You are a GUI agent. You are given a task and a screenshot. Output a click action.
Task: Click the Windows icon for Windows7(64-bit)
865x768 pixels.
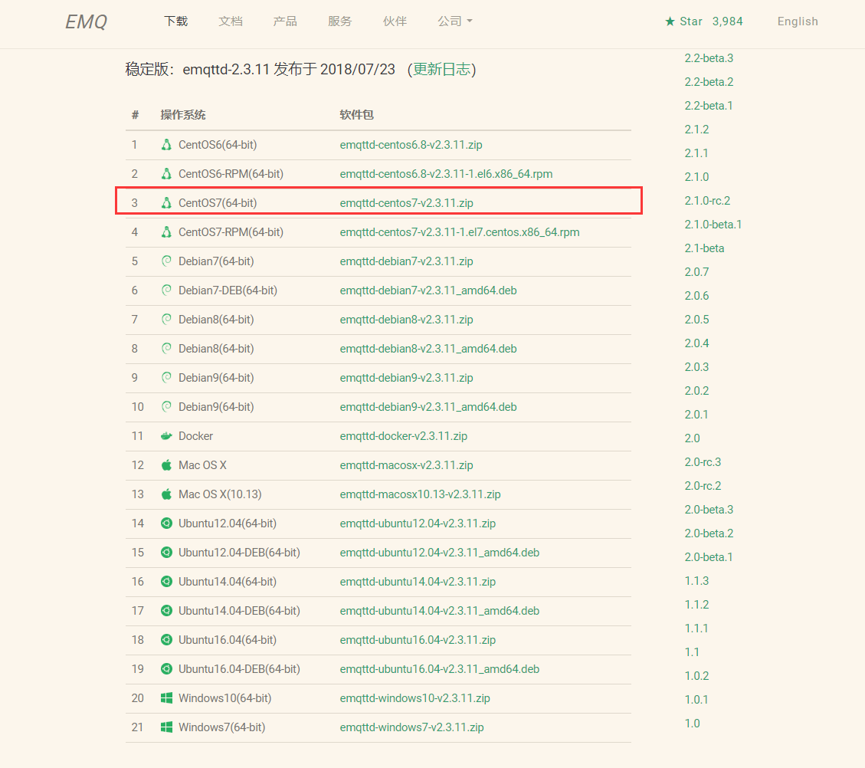tap(166, 727)
